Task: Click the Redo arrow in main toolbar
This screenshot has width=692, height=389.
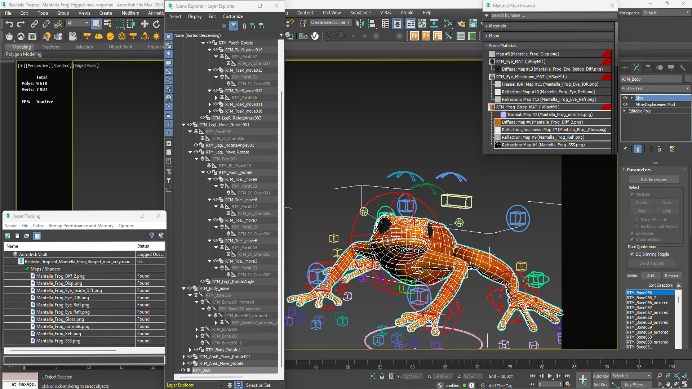Action: coord(21,24)
